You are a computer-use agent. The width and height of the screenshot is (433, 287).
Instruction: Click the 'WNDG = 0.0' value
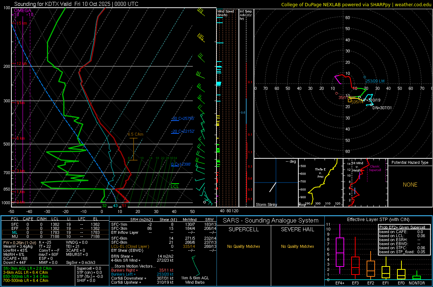coord(77,242)
